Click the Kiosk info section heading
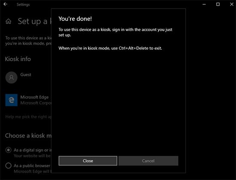The image size is (236, 180). tap(18, 59)
